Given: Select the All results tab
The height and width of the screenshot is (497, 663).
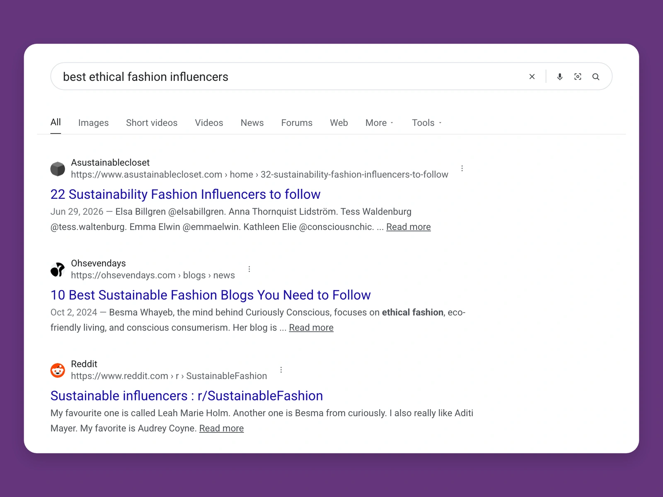Looking at the screenshot, I should coord(56,122).
